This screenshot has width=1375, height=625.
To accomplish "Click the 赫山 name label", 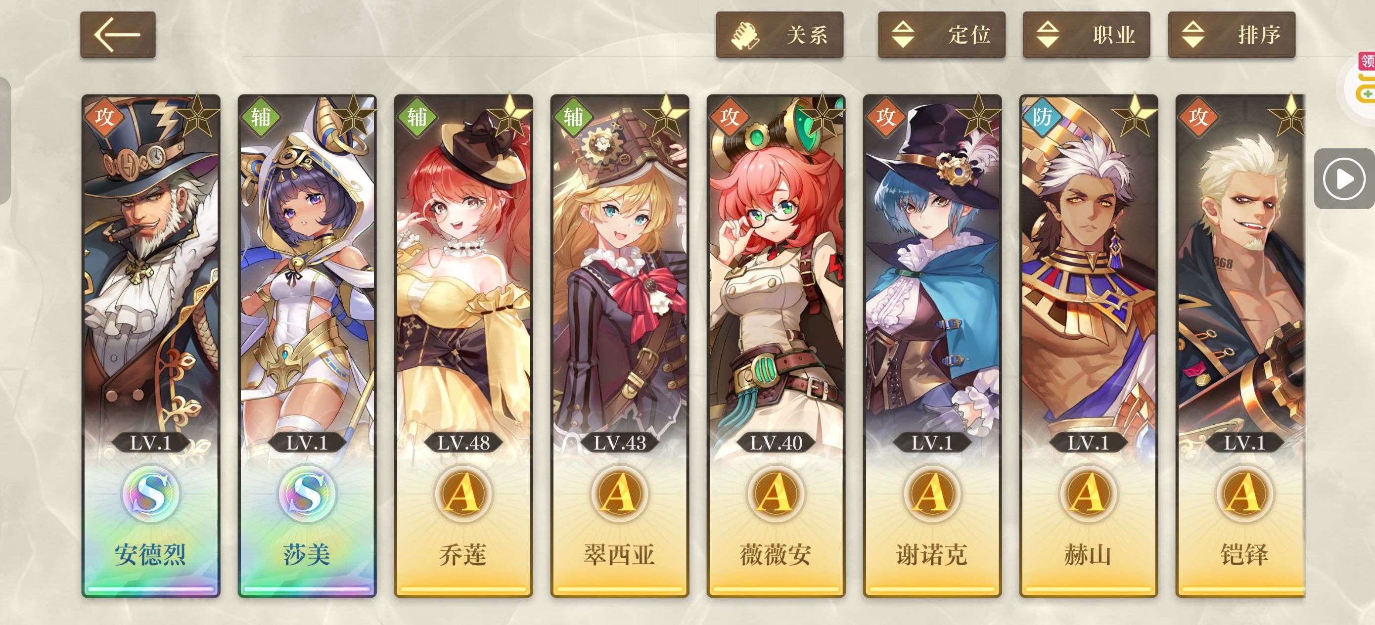I will pos(1088,555).
